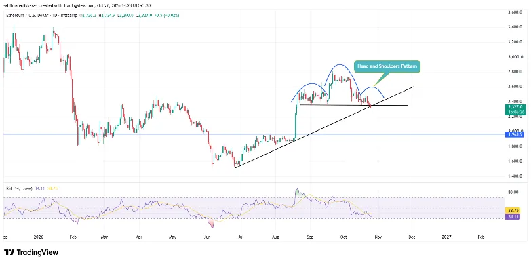
Task: Click the Apr label on time axis
Action: 139,237
